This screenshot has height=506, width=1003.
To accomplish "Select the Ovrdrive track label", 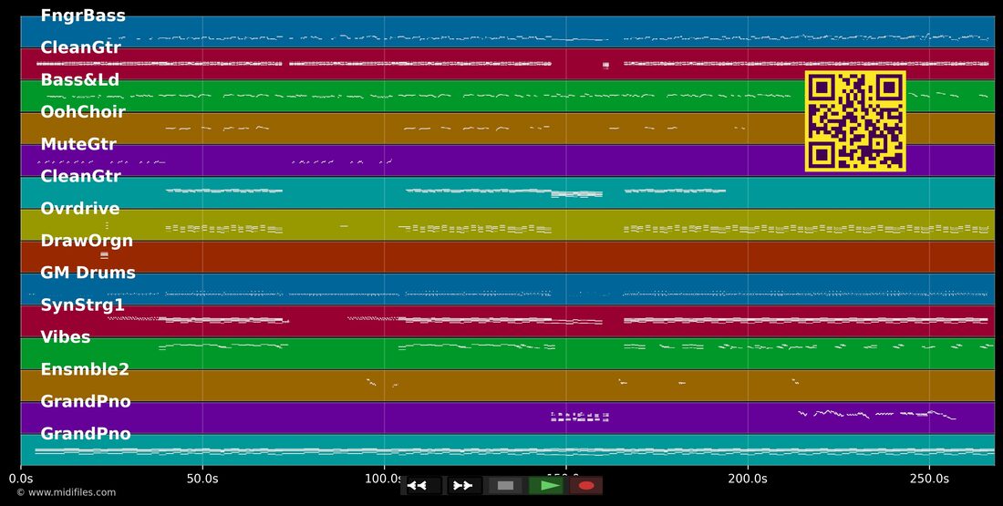I will (80, 209).
